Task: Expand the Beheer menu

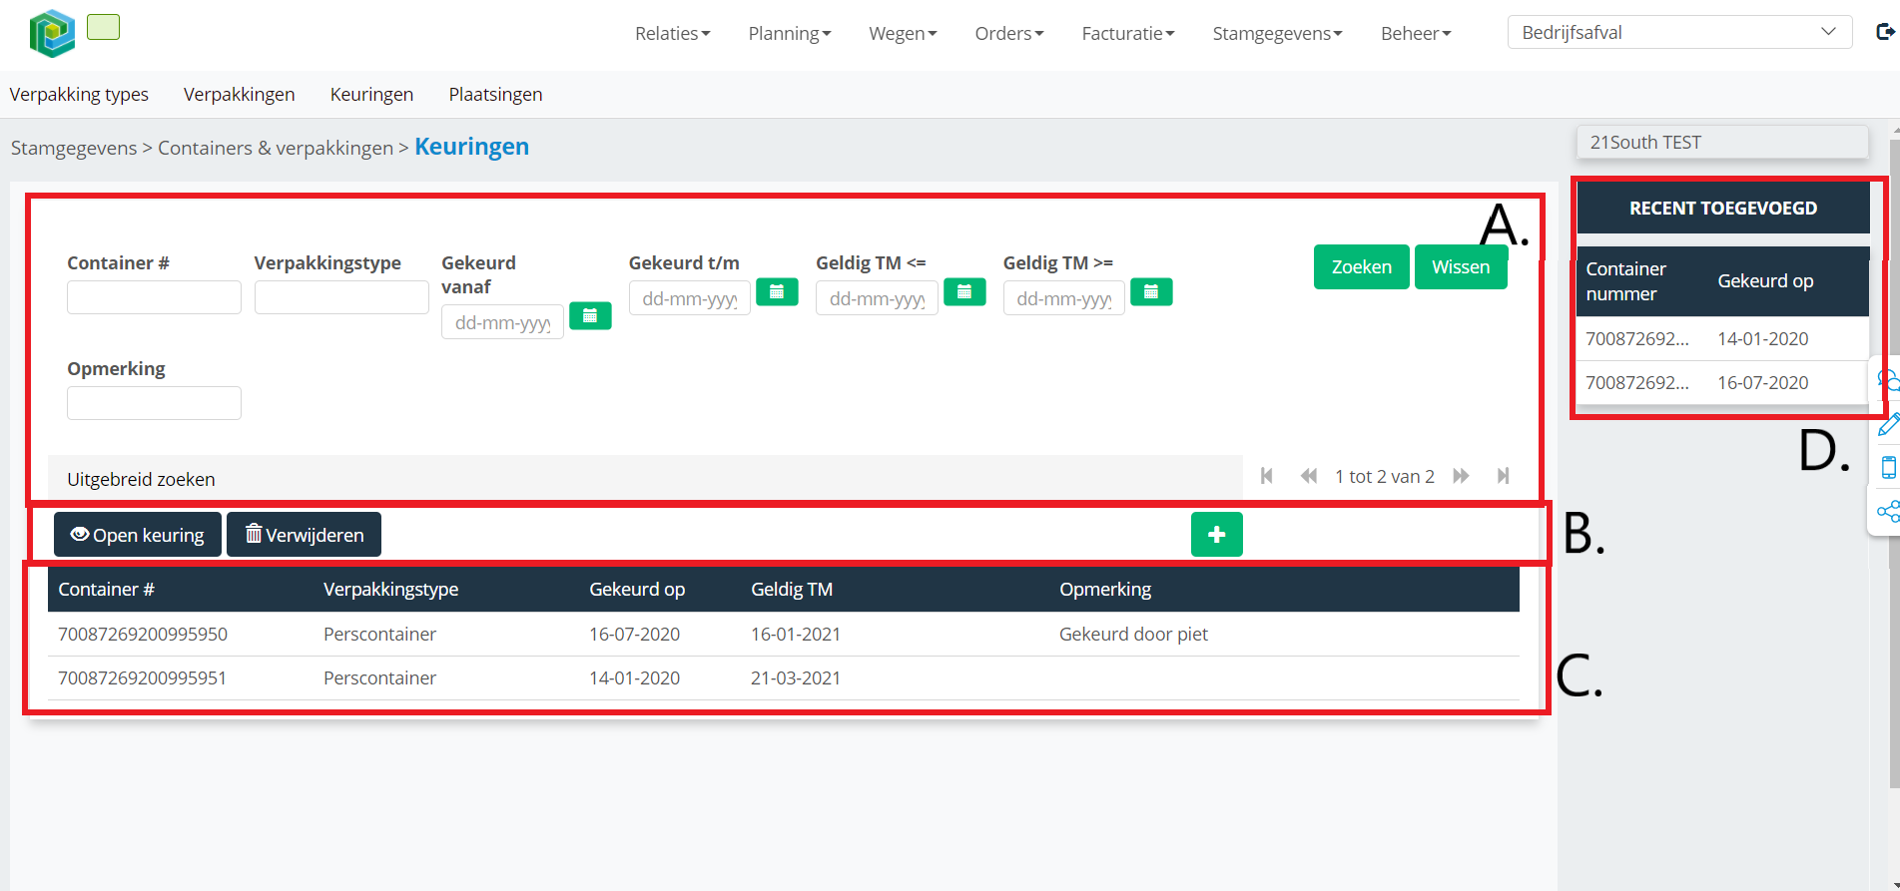Action: [1416, 33]
